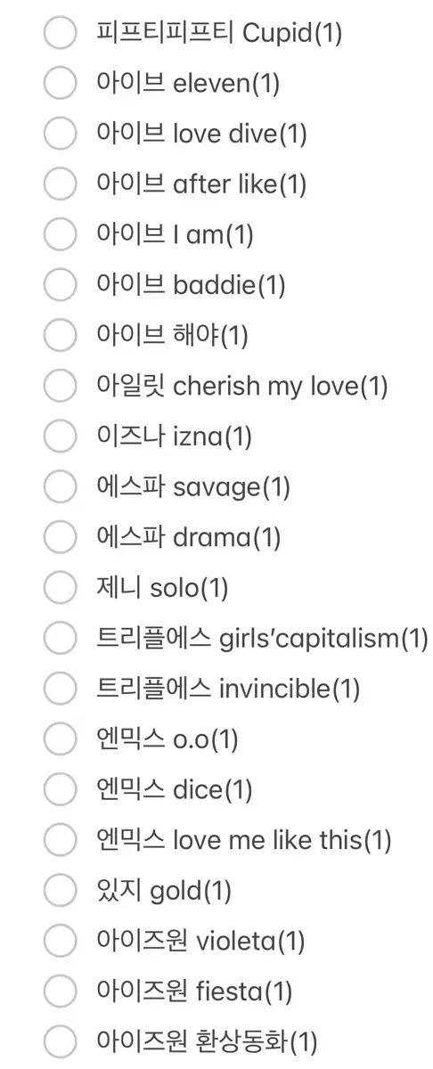Select the 피프티피프티 Cupid option
433x1069 pixels.
(x=61, y=34)
